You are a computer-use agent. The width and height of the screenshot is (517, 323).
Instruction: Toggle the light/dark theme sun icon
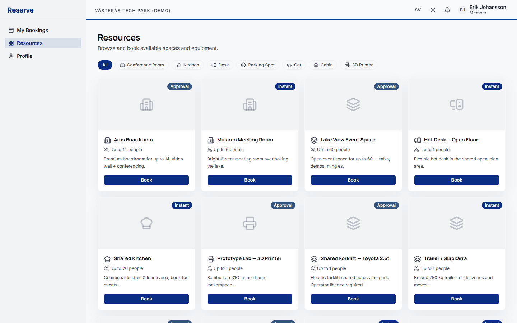coord(433,10)
